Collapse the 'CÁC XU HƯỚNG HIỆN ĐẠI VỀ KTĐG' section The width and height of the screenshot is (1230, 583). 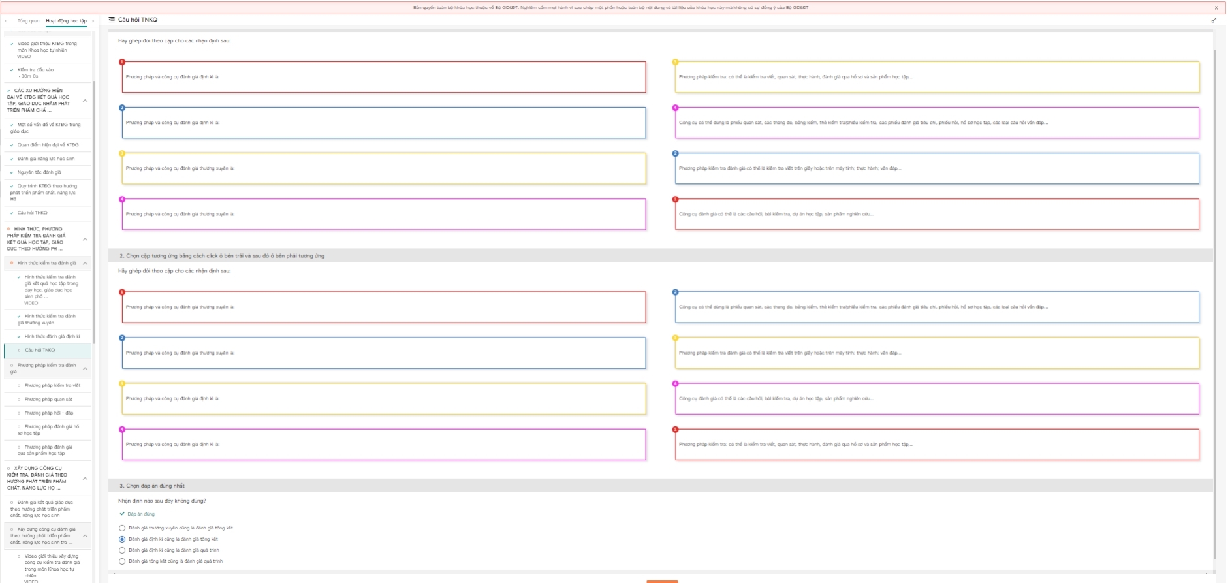[x=85, y=101]
